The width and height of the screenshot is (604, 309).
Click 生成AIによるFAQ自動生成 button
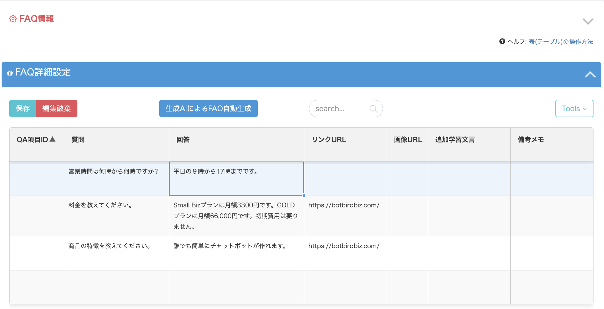[x=208, y=109]
